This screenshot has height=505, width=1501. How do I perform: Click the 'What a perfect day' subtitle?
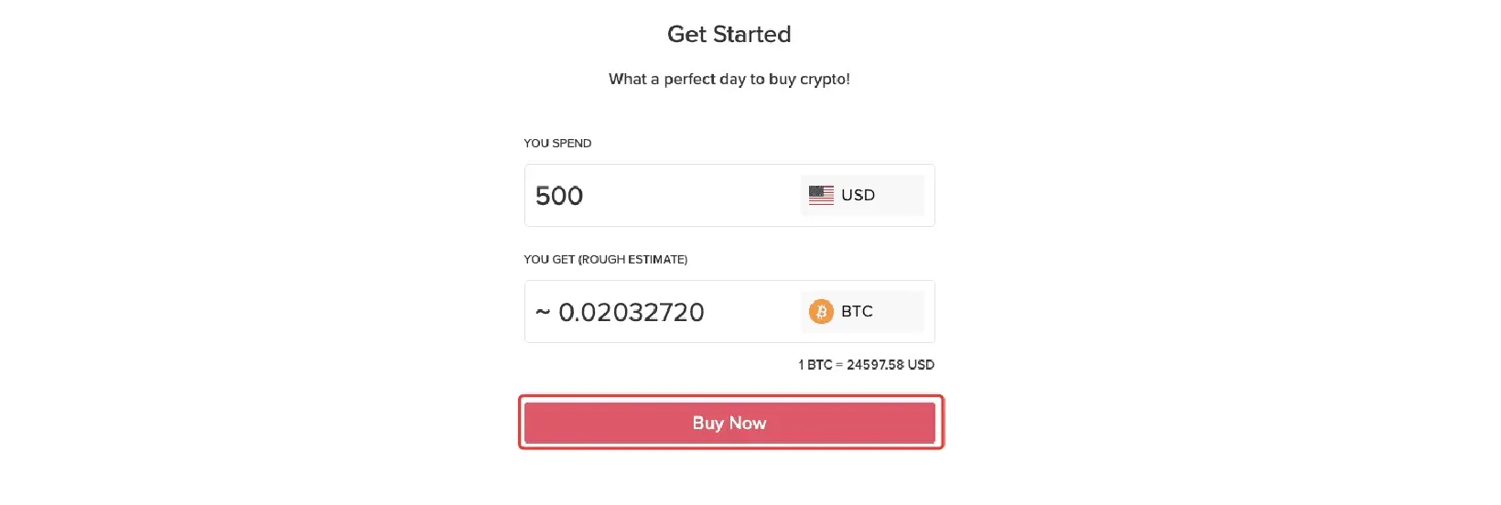click(729, 80)
